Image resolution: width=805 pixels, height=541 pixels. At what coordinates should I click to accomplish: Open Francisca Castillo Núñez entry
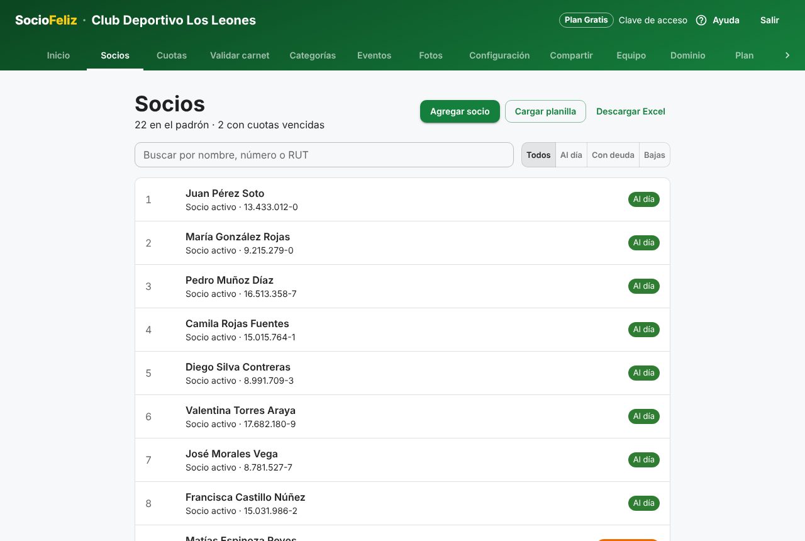(402, 503)
